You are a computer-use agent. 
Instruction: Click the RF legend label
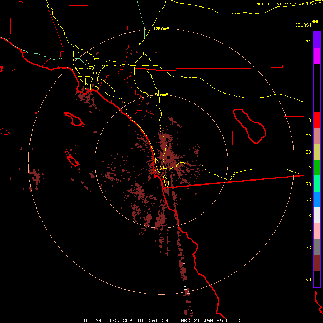(x=308, y=40)
